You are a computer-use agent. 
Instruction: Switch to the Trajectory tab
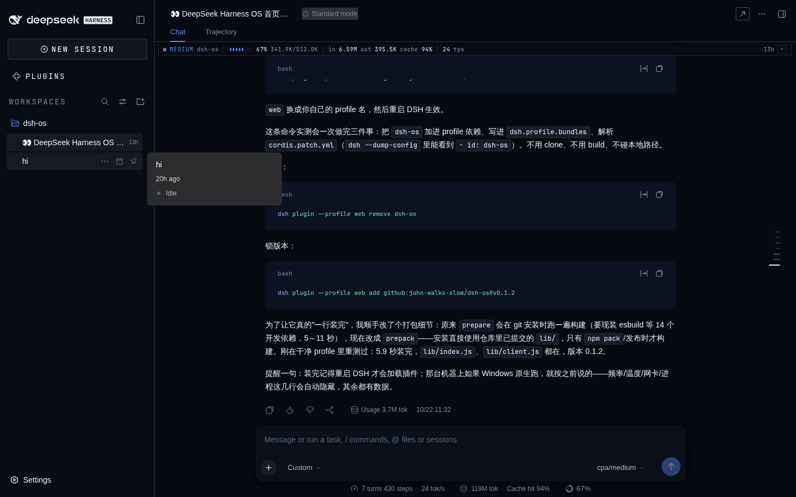pos(221,32)
